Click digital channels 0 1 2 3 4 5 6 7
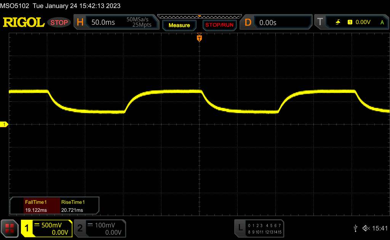The width and height of the screenshot is (390, 240). click(x=264, y=225)
